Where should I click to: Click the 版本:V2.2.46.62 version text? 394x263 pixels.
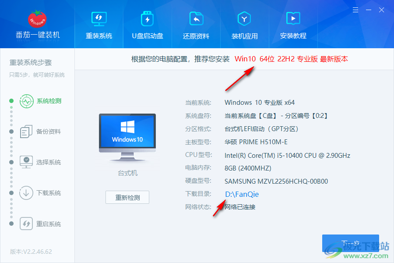(31, 252)
